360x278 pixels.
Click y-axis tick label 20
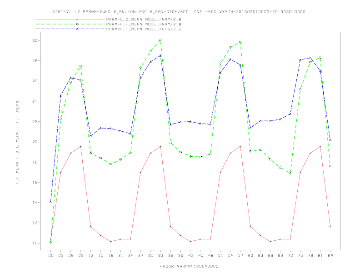coord(35,142)
